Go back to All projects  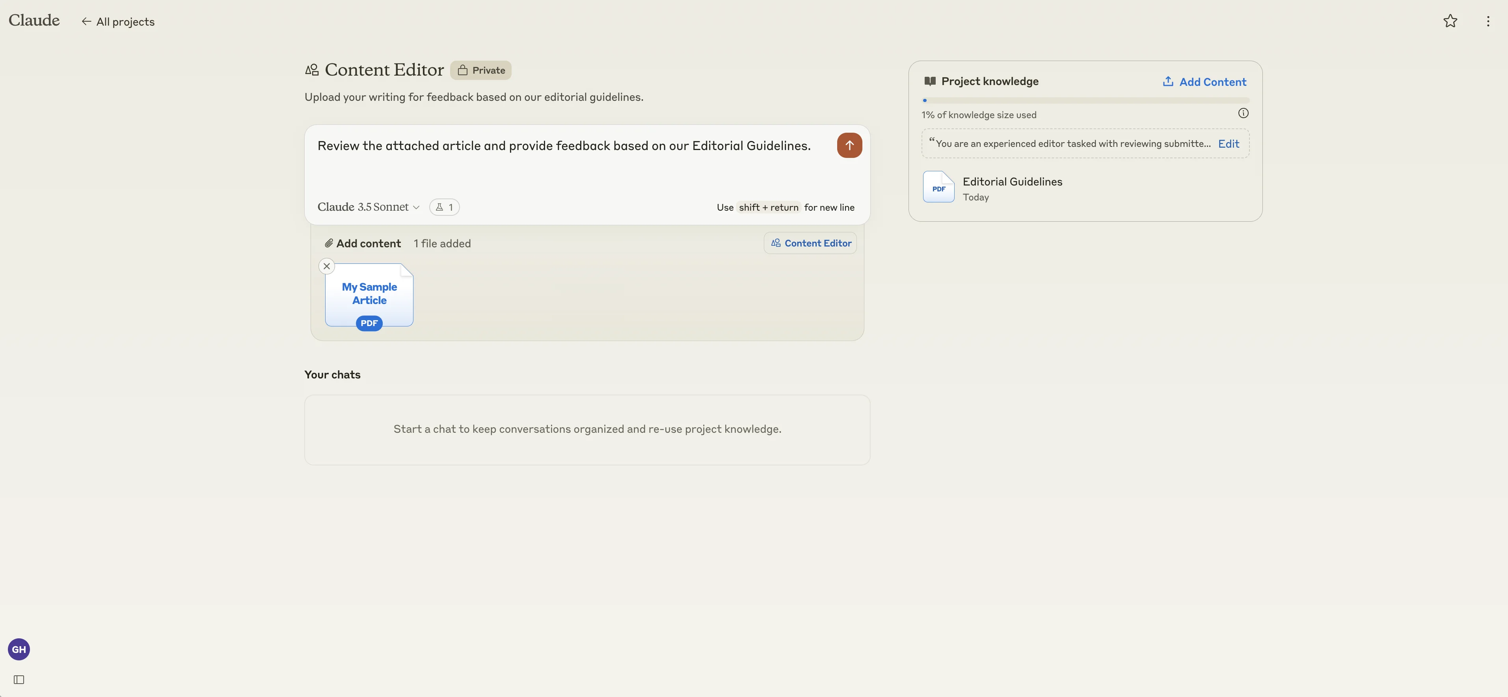[x=118, y=22]
